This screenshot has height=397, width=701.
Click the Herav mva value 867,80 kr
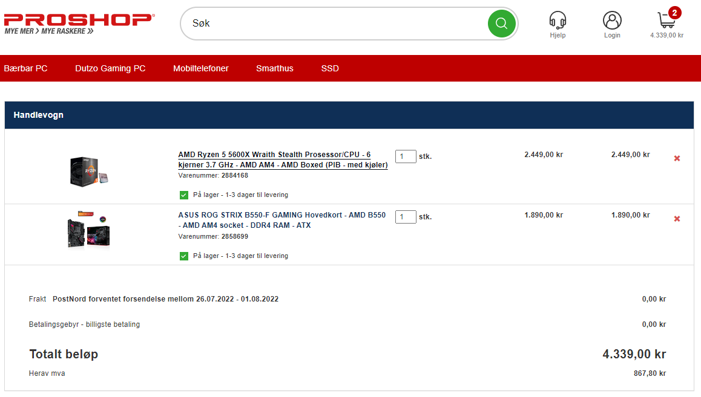650,373
